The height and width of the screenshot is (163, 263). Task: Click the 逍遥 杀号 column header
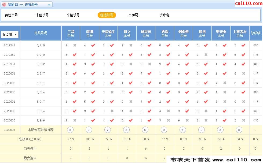point(165,33)
